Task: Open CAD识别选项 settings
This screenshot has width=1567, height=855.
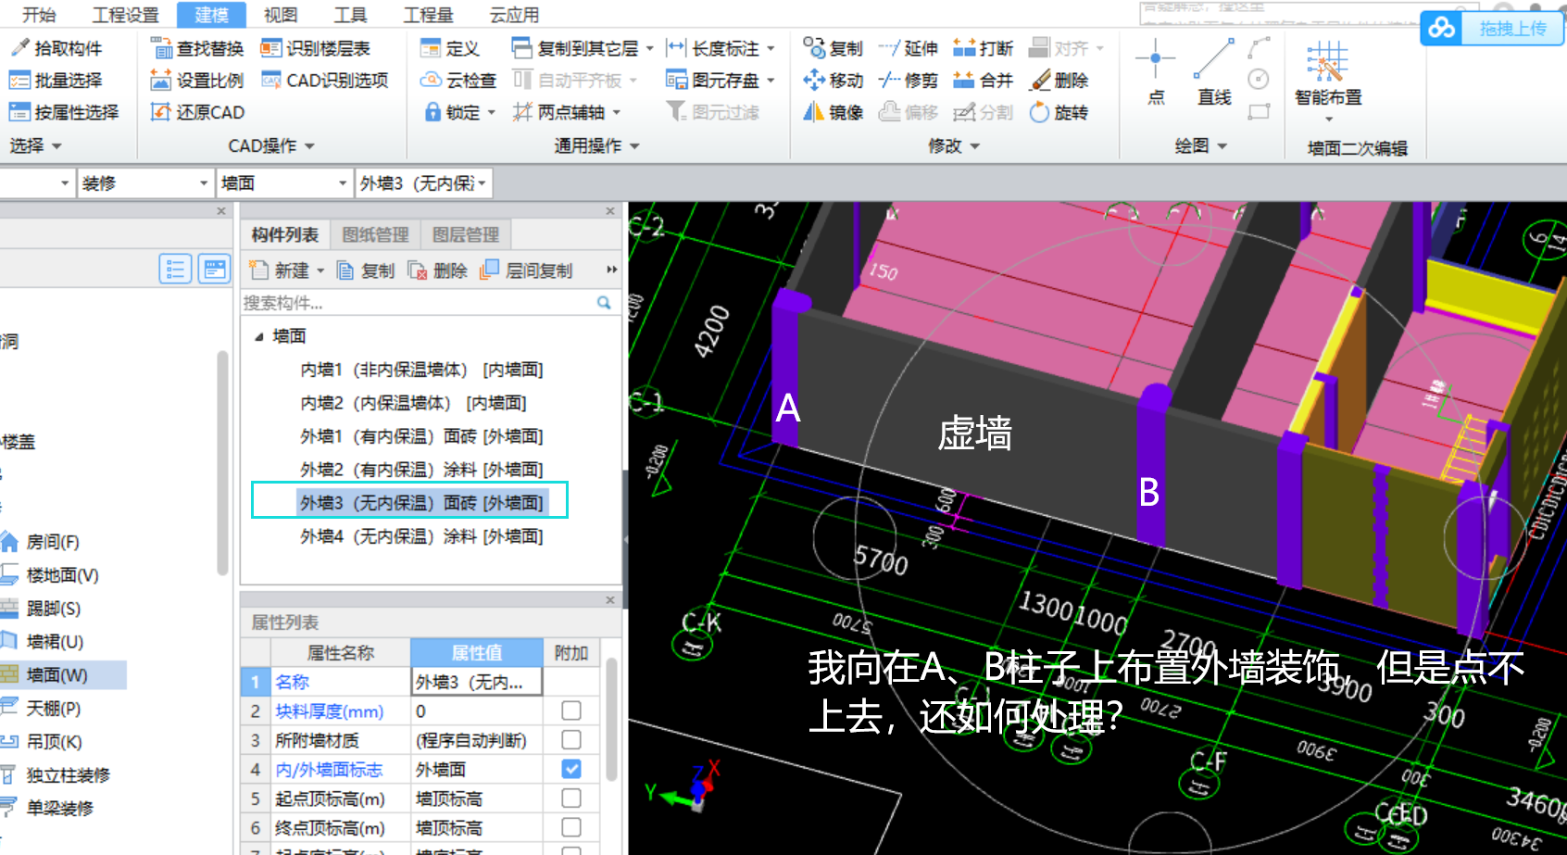Action: [324, 81]
